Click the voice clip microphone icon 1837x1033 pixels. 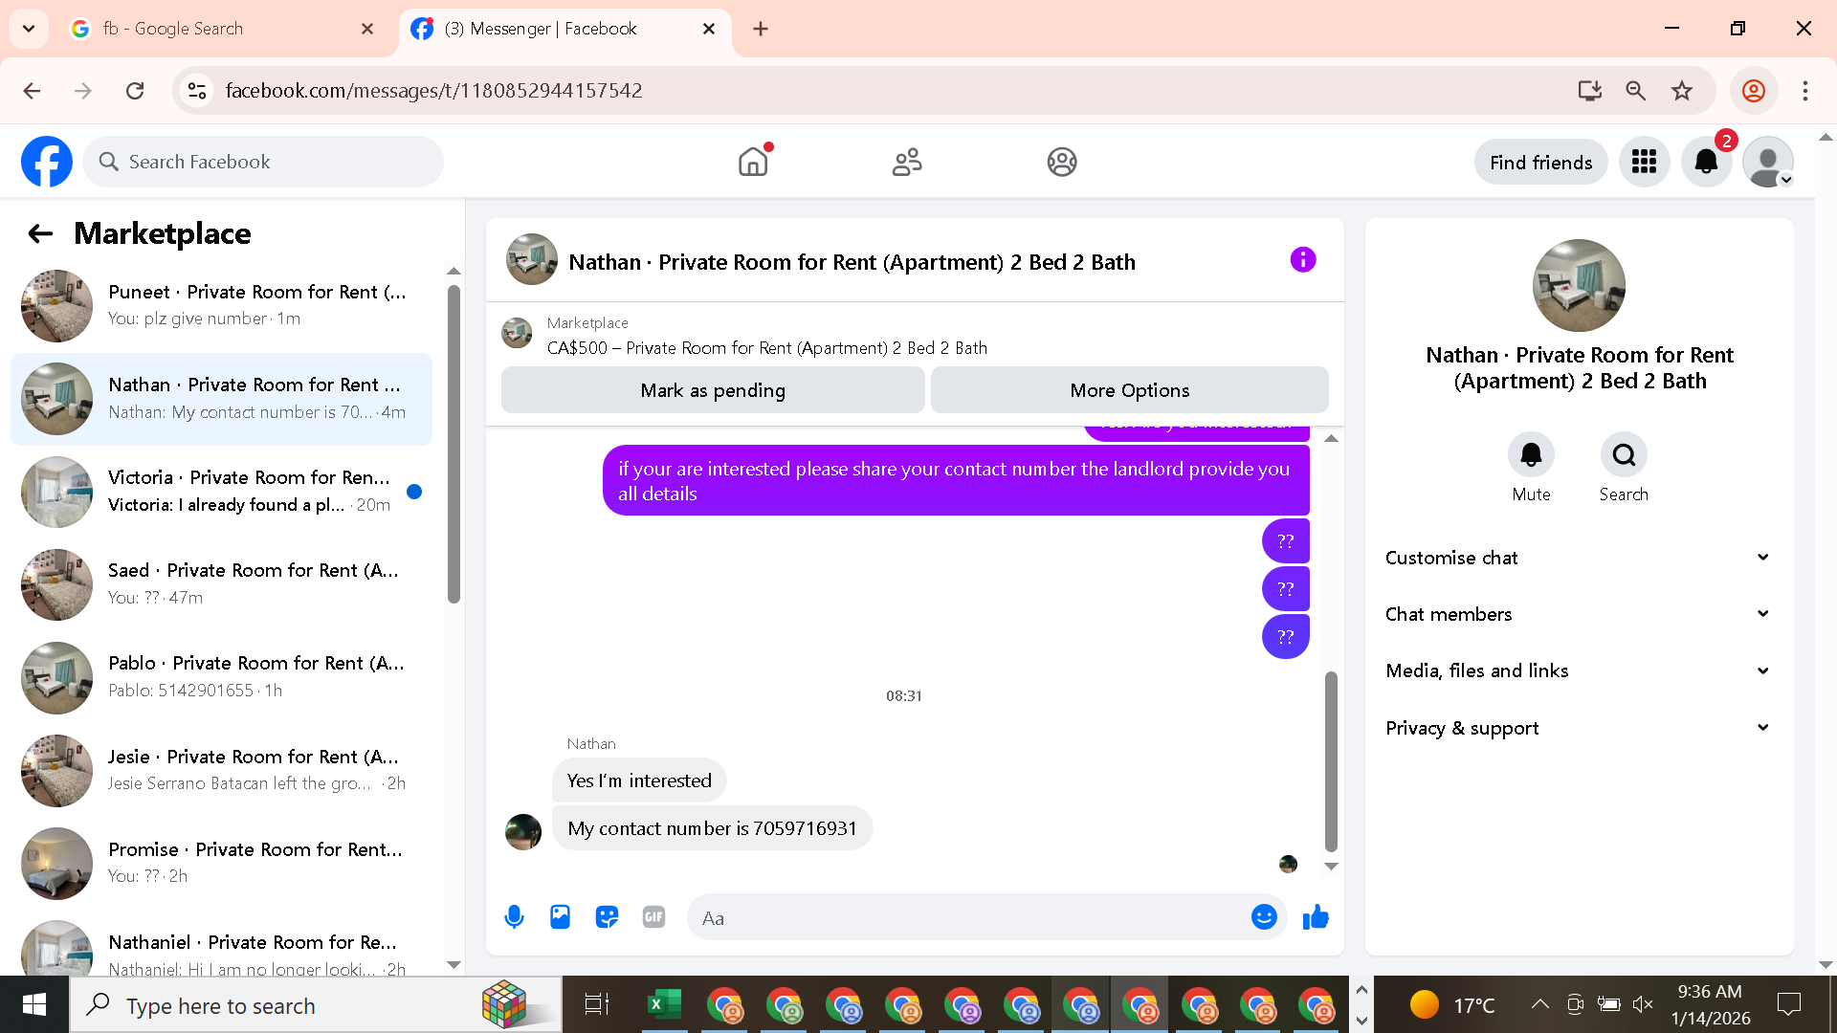click(x=514, y=917)
